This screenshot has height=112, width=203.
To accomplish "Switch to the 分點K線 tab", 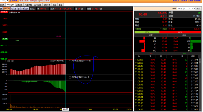I will [x=19, y=5].
